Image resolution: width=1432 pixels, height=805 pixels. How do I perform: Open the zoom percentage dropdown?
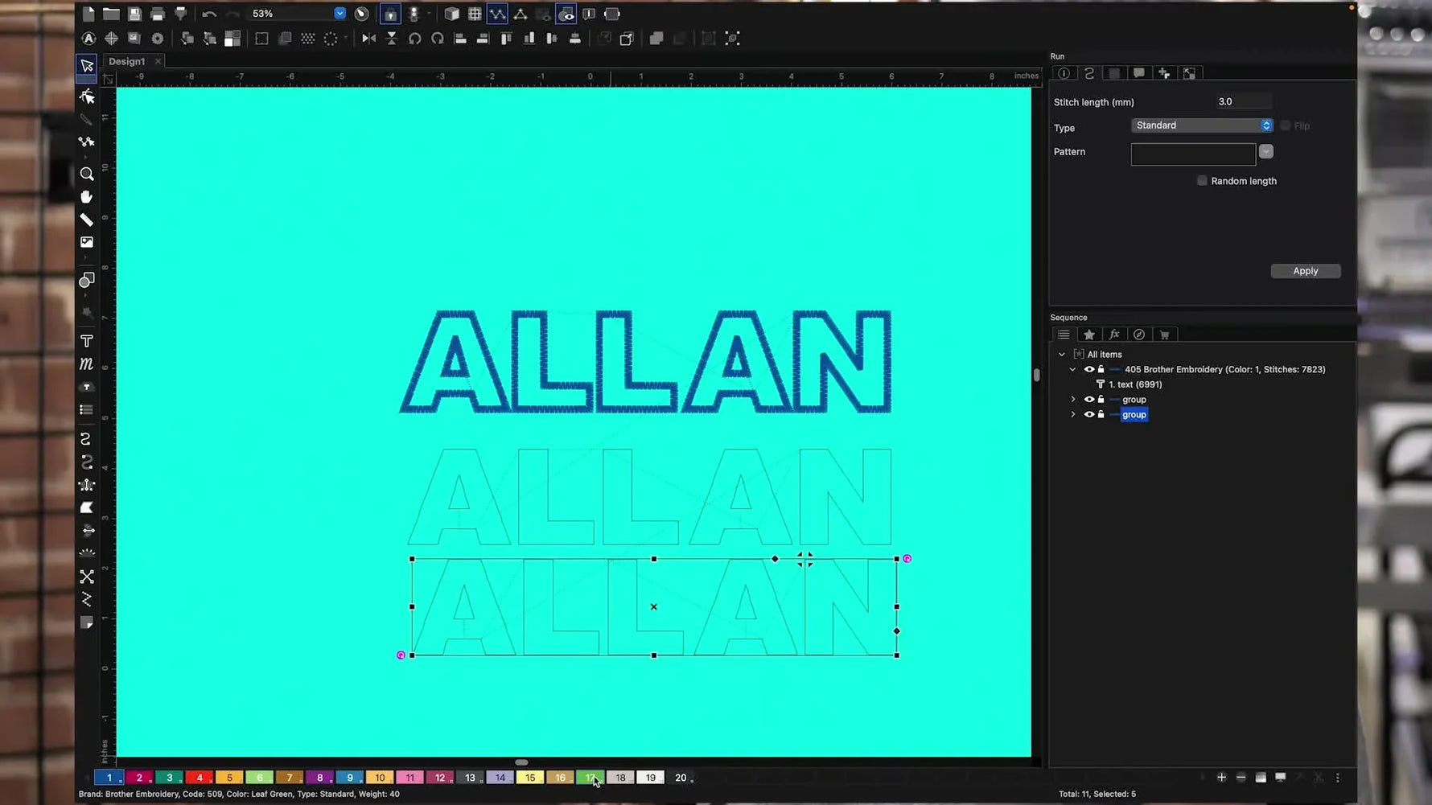pyautogui.click(x=339, y=14)
